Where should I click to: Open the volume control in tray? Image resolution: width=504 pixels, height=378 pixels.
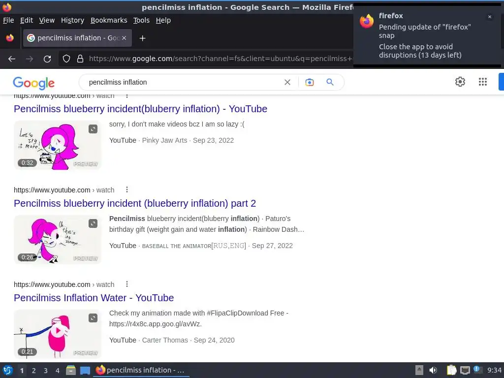(433, 370)
